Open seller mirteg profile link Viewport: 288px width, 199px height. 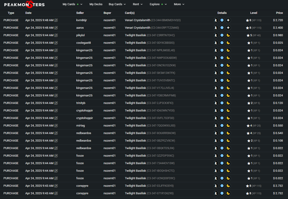click(81, 126)
